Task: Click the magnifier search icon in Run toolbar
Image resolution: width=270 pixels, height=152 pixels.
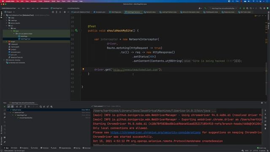Action: [x=51, y=107]
